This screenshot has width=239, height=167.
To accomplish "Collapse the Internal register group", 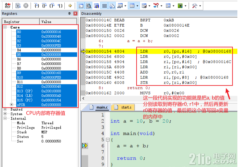I will pyautogui.click(x=5, y=118).
